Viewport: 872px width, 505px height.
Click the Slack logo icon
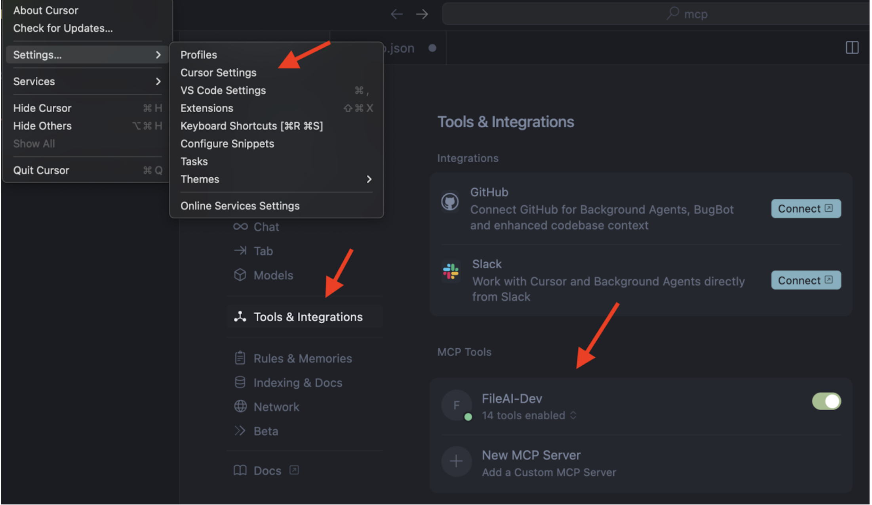point(451,271)
